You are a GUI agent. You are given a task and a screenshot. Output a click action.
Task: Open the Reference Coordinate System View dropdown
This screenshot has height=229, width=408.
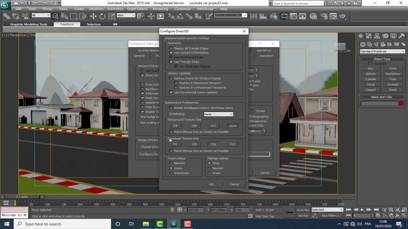click(x=126, y=15)
